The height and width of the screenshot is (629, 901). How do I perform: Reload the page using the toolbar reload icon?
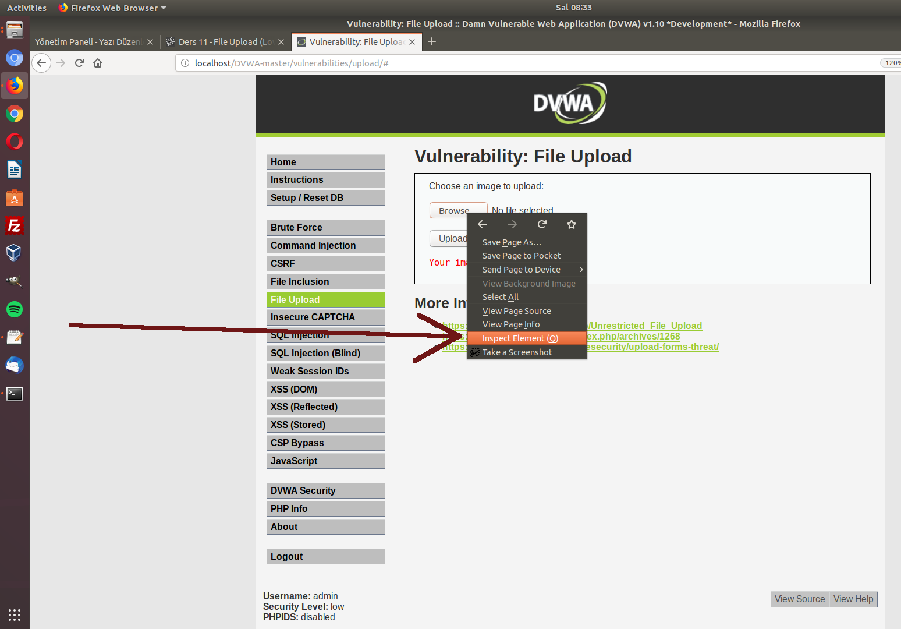(79, 63)
